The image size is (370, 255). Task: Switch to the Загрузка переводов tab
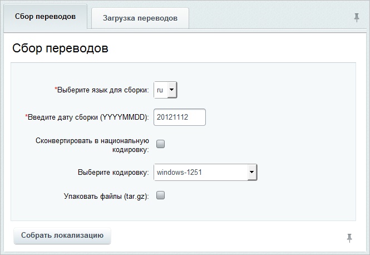[140, 18]
